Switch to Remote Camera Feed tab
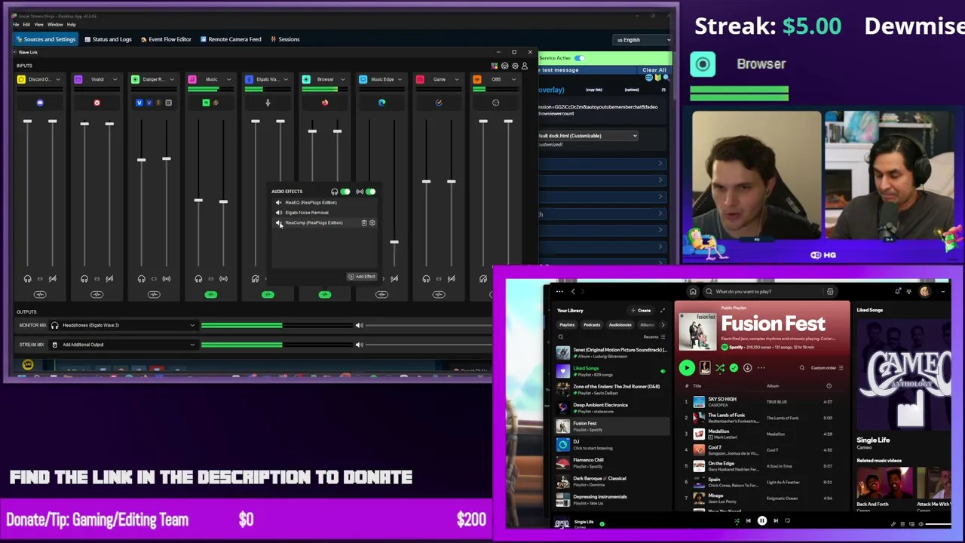 231,39
